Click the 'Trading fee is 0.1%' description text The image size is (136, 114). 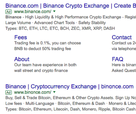47,46
